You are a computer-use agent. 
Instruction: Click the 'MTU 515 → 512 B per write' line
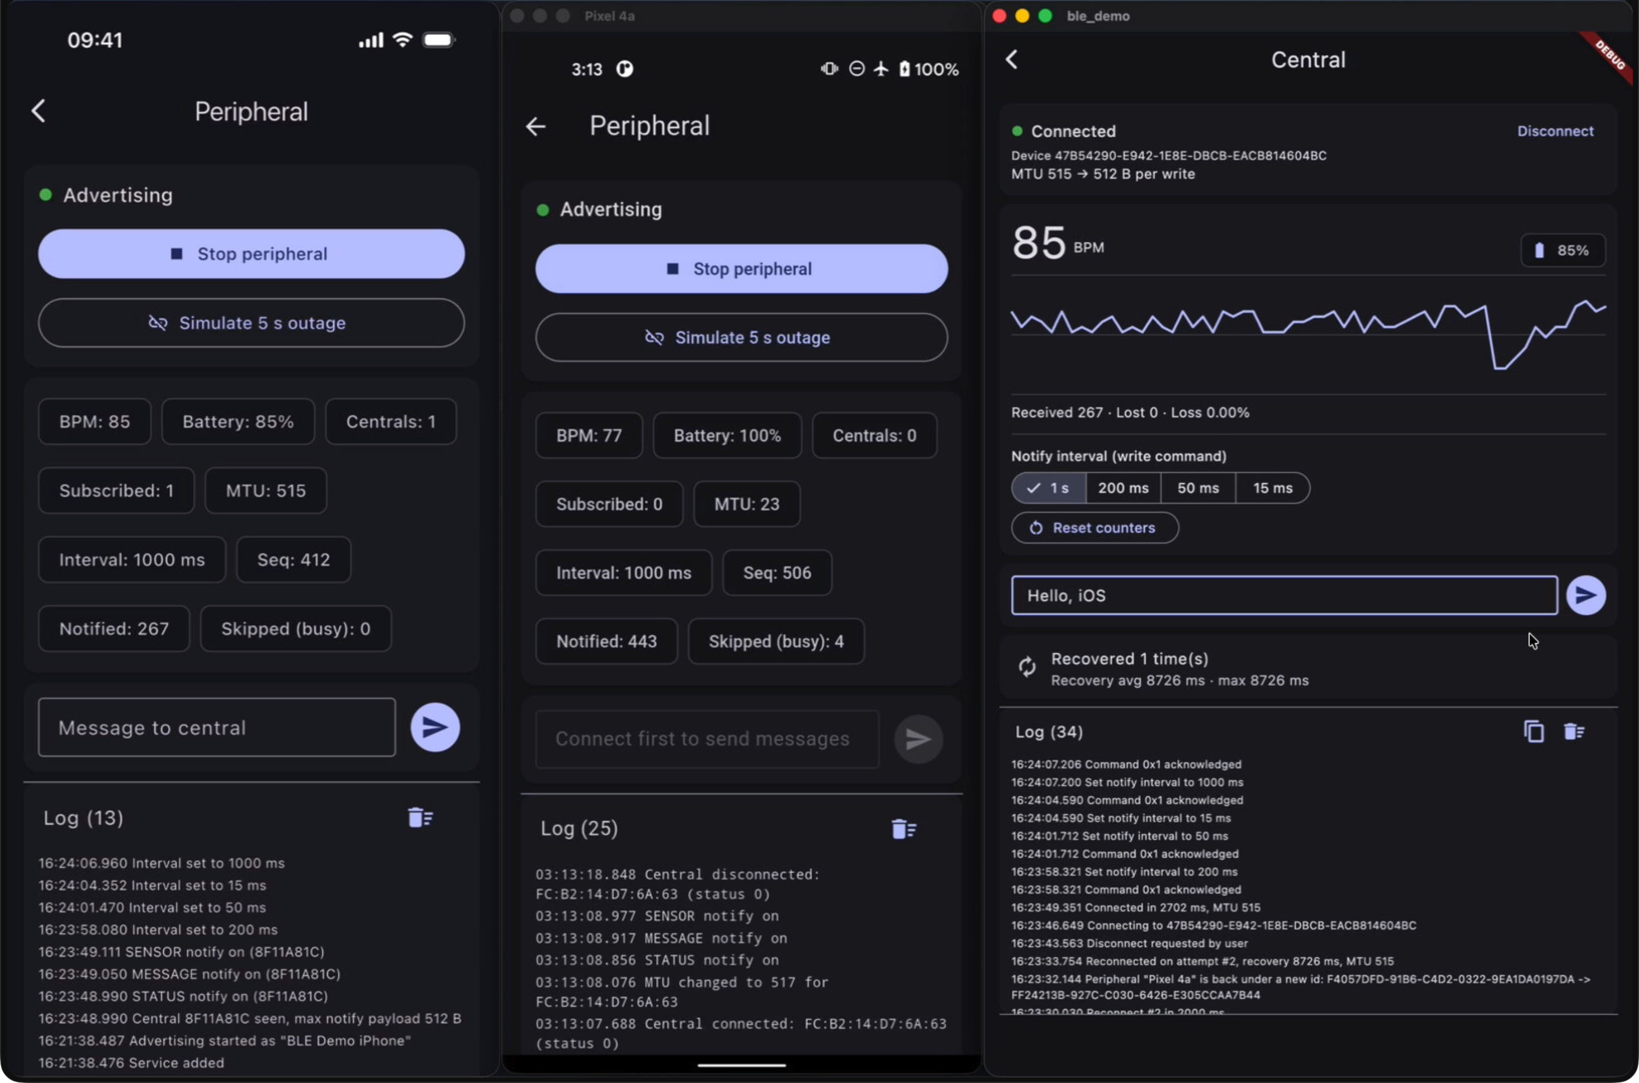(1103, 174)
